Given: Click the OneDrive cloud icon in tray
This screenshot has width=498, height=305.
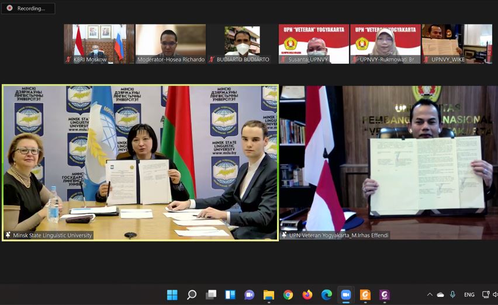Looking at the screenshot, I should click(441, 294).
